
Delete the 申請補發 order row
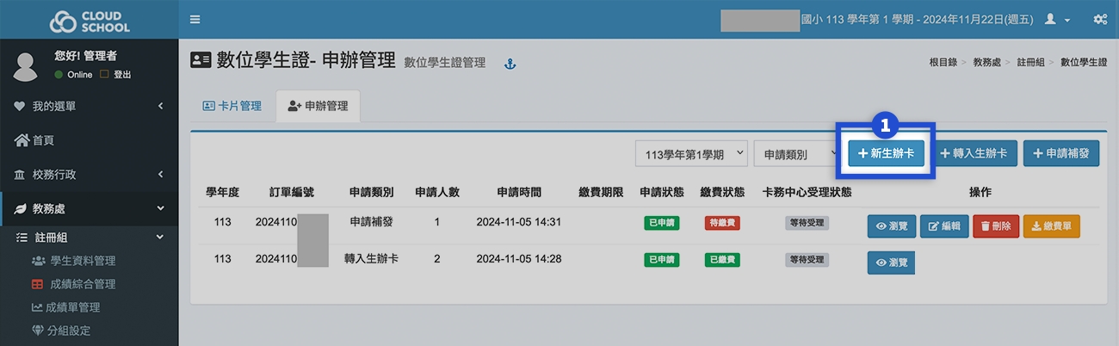point(995,226)
